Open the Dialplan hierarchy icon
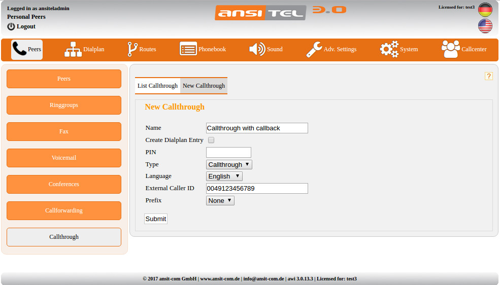This screenshot has height=285, width=500. 73,49
